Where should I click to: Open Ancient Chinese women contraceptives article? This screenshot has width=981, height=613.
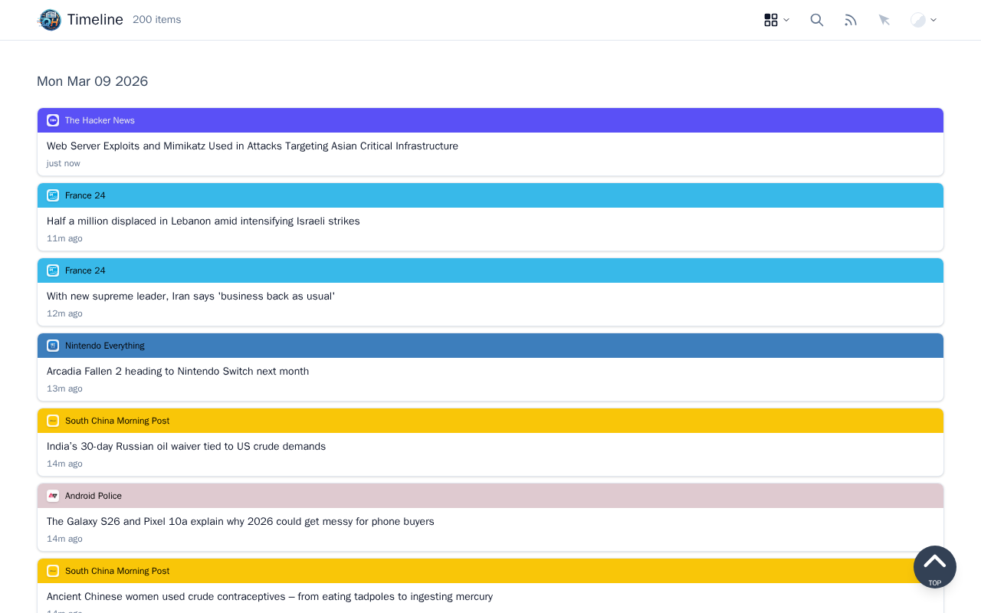(270, 597)
